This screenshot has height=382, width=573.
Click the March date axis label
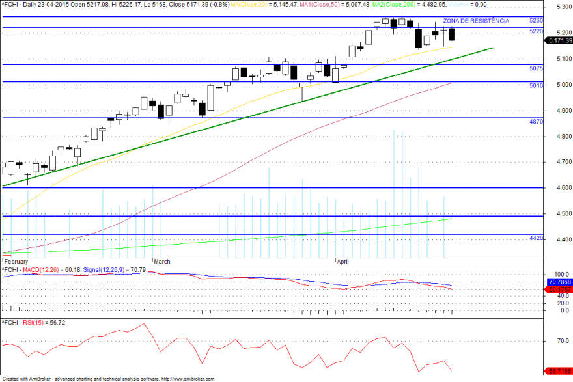click(x=162, y=262)
